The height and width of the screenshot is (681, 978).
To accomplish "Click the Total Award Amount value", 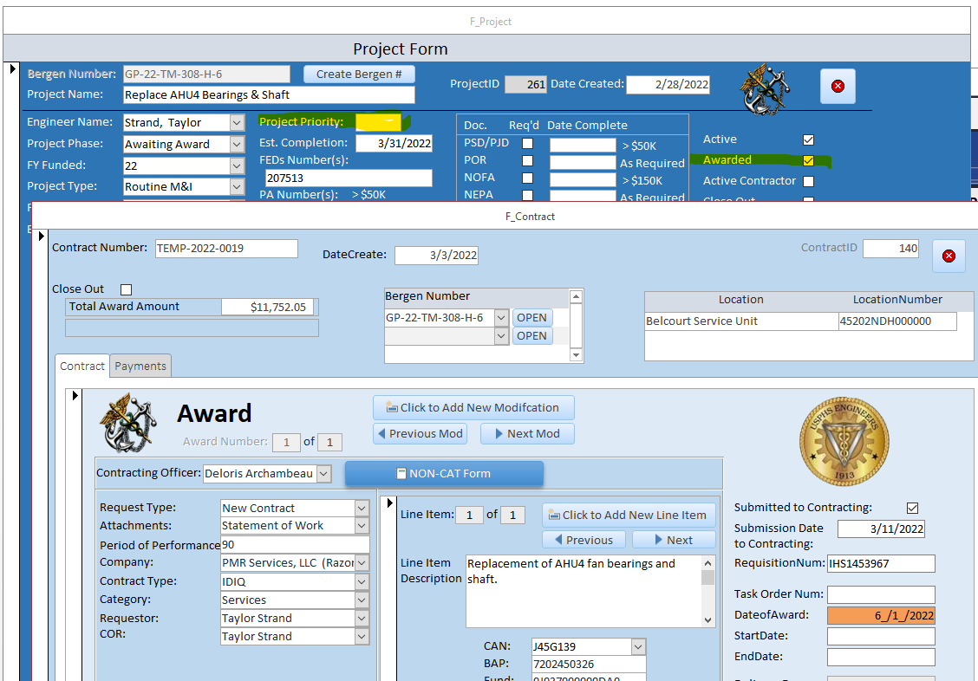I will click(x=268, y=307).
